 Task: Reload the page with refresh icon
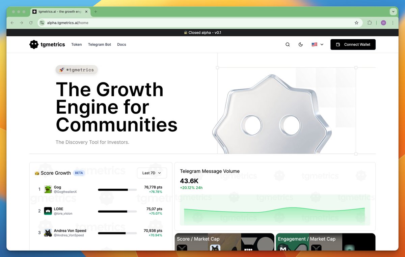tap(31, 23)
